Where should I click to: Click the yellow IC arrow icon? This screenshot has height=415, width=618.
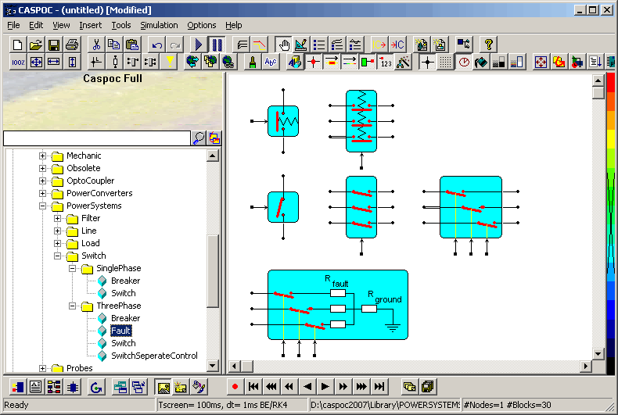379,45
